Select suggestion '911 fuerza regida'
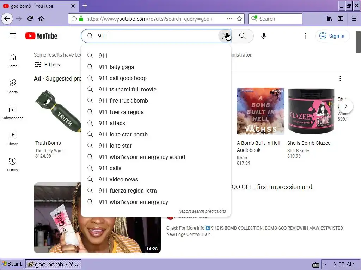 156,112
